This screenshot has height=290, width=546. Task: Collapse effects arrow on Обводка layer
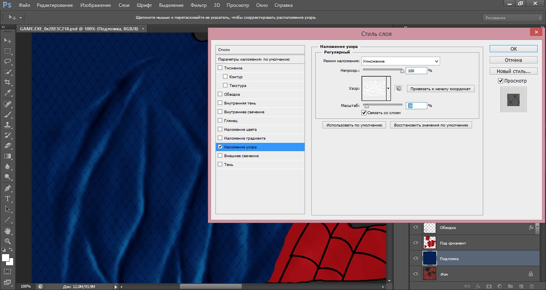pos(537,227)
